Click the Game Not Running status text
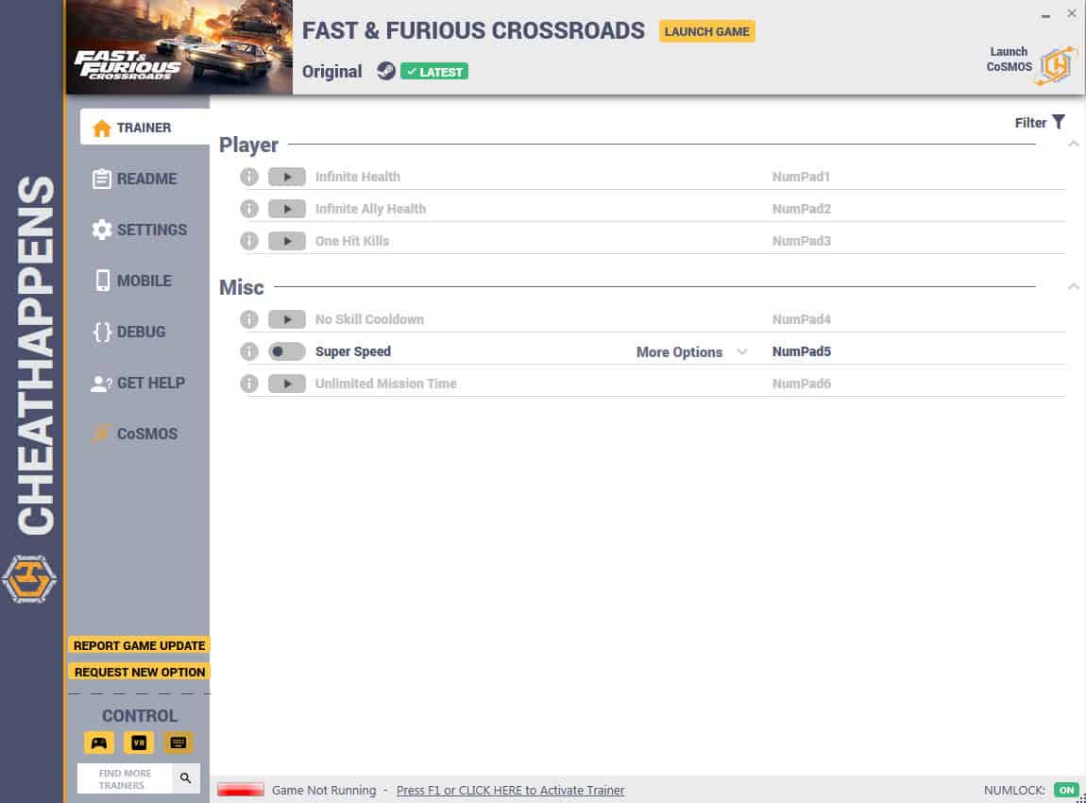This screenshot has height=803, width=1086. click(324, 790)
